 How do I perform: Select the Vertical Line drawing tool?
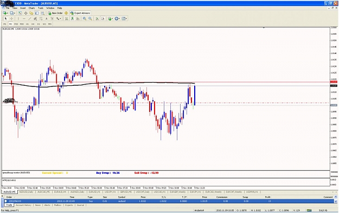coord(18,18)
